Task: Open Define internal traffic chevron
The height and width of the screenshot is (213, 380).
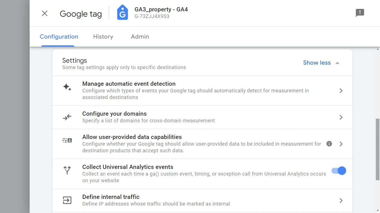Action: pyautogui.click(x=341, y=201)
